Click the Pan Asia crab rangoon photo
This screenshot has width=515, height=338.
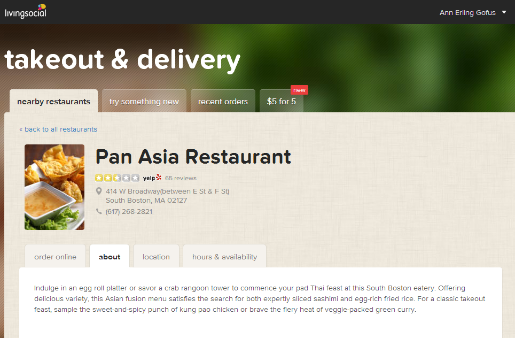[x=54, y=187]
